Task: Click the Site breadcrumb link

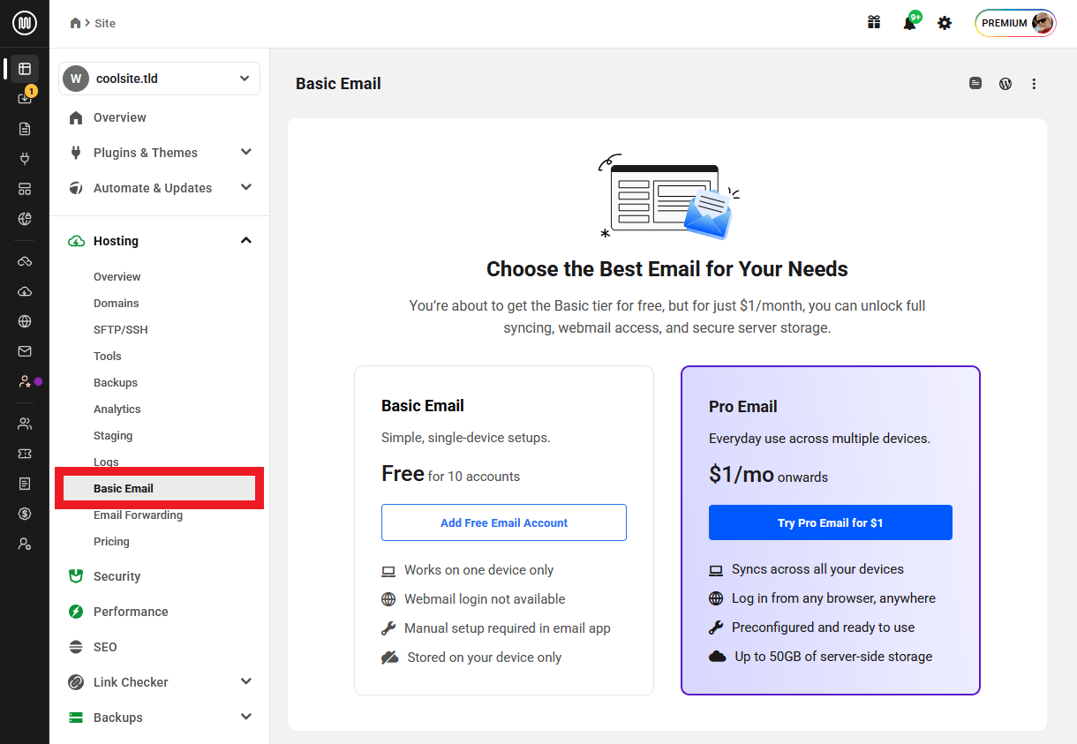Action: pyautogui.click(x=105, y=23)
